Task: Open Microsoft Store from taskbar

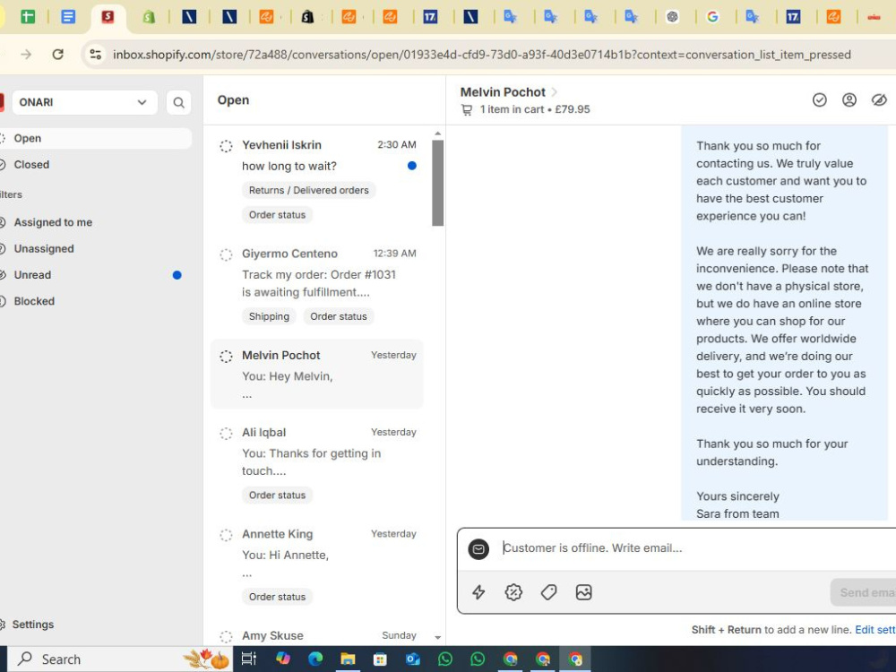Action: coord(380,659)
